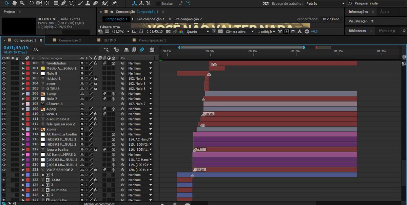Toggle region of interest icon
The image size is (407, 205).
(214, 31)
